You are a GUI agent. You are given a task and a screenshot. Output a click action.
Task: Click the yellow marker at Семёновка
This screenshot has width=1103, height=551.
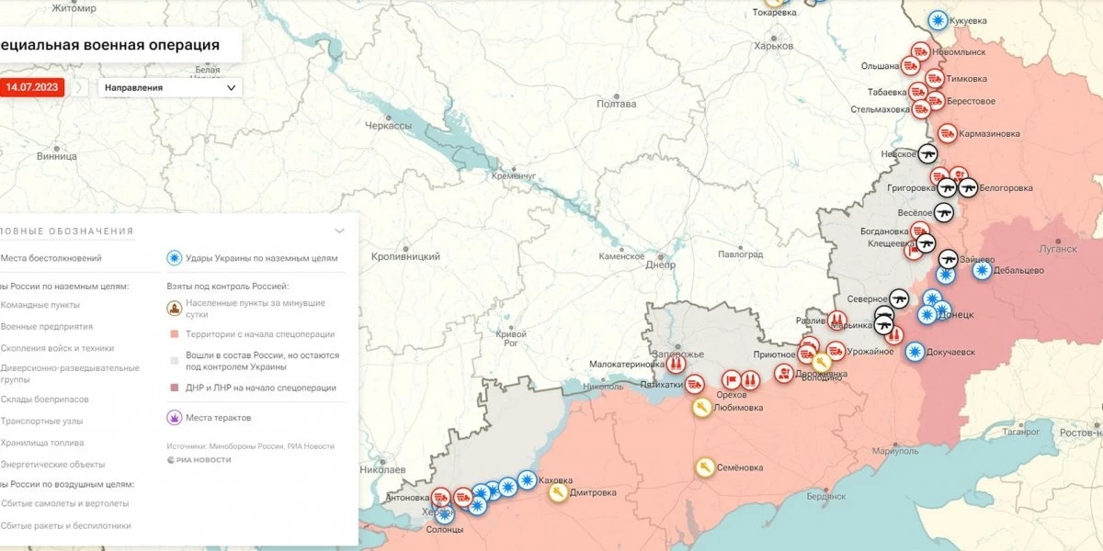[x=705, y=467]
